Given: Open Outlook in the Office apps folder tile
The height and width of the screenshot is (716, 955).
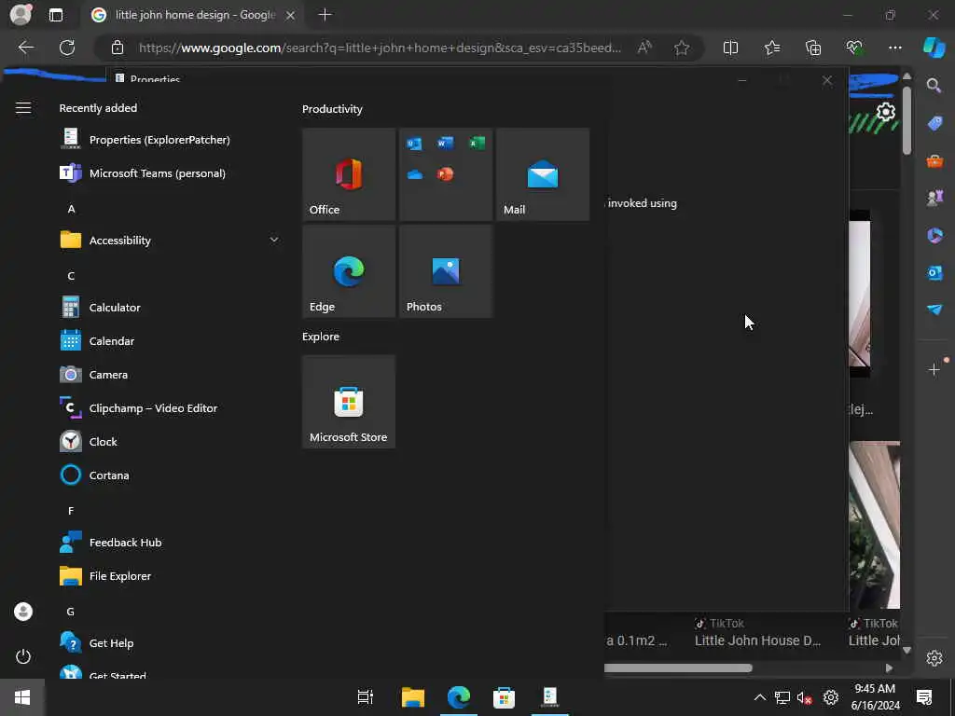Looking at the screenshot, I should pyautogui.click(x=414, y=144).
